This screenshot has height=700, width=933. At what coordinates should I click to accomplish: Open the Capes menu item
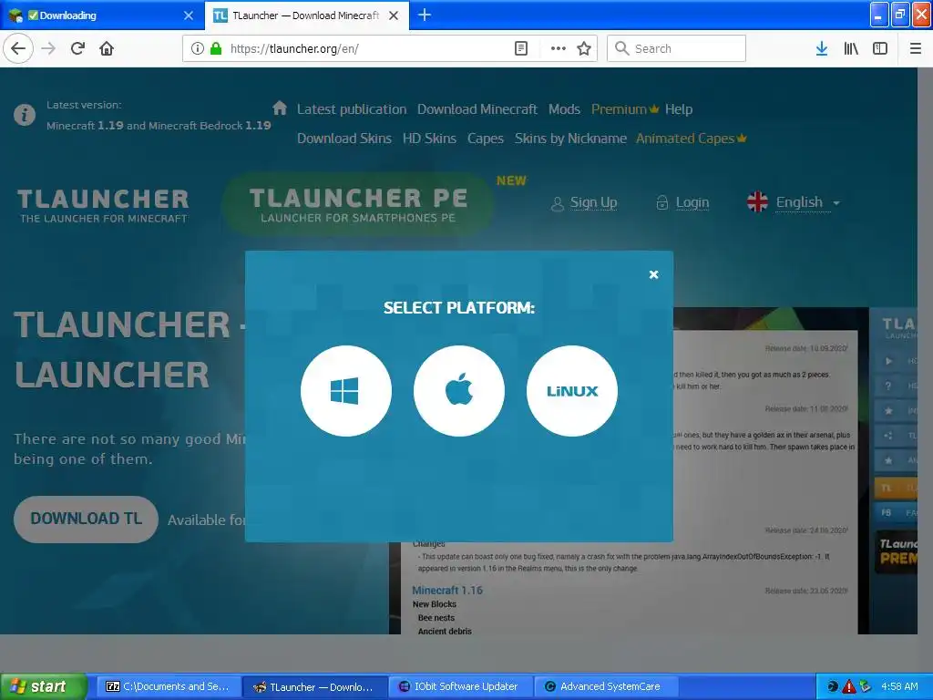click(486, 139)
